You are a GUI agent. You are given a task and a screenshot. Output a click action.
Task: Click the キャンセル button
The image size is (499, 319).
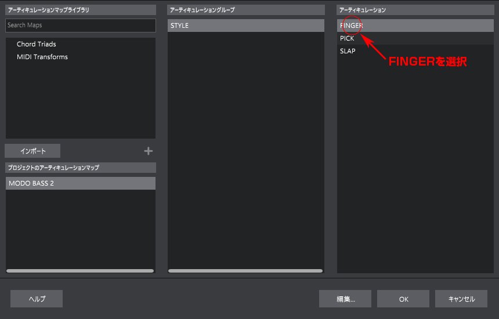pos(461,299)
